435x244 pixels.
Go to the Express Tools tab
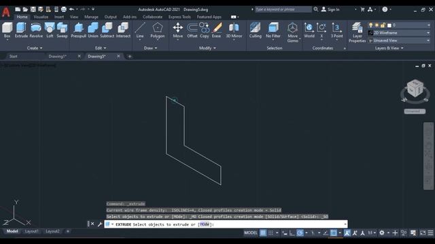179,17
